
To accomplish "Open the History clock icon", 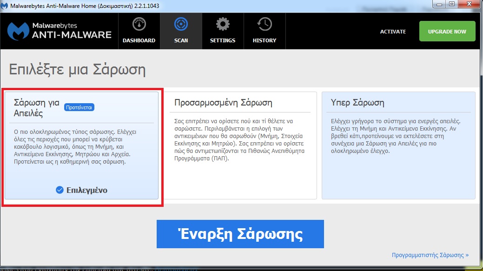I will [265, 24].
